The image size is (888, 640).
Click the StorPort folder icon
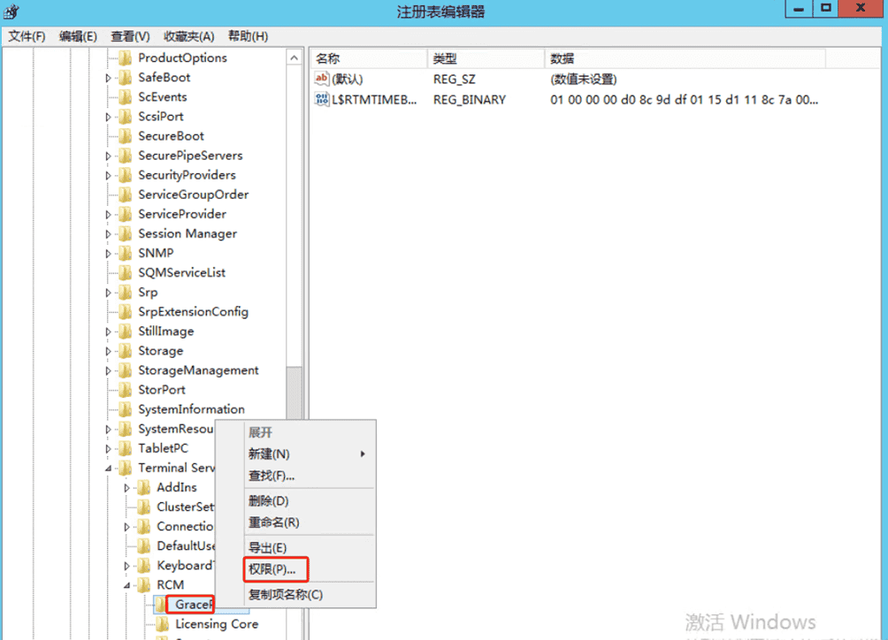click(x=126, y=389)
